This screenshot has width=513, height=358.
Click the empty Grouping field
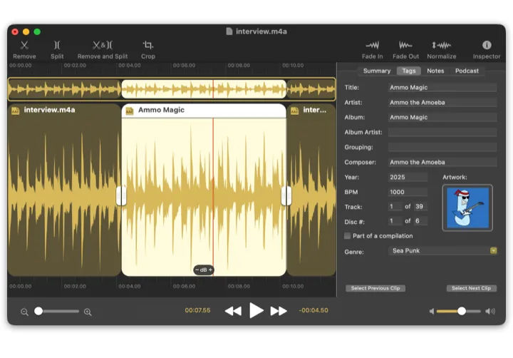pyautogui.click(x=442, y=147)
